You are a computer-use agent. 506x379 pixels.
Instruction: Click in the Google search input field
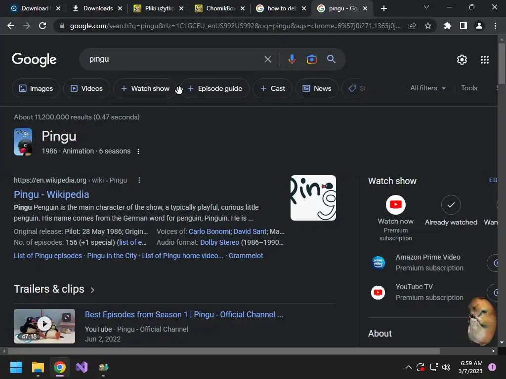tap(174, 59)
